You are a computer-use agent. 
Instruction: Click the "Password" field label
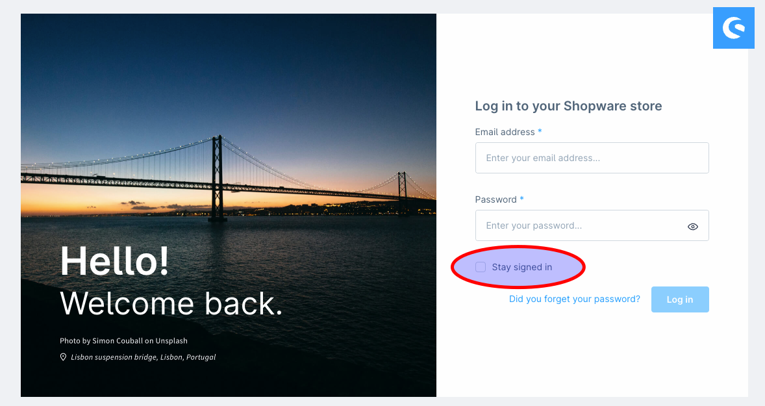tap(495, 199)
